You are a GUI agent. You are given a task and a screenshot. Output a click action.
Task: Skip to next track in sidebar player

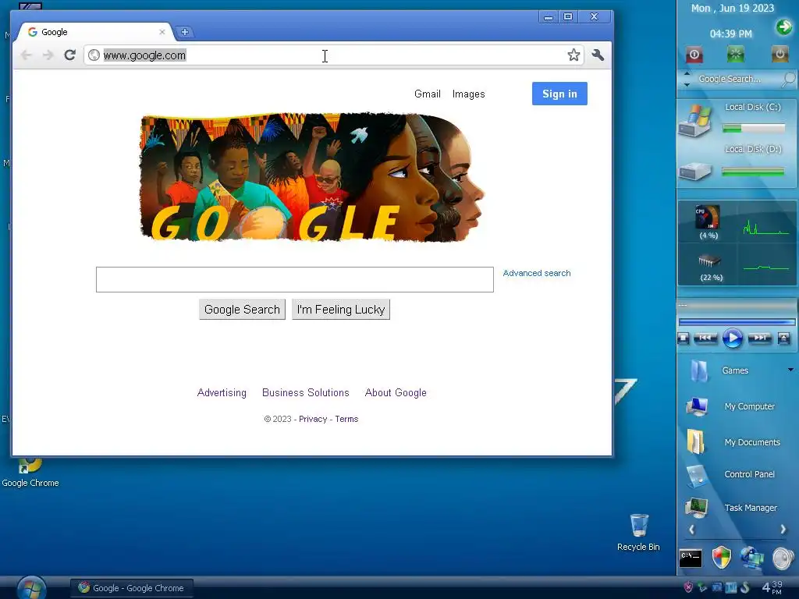point(759,338)
